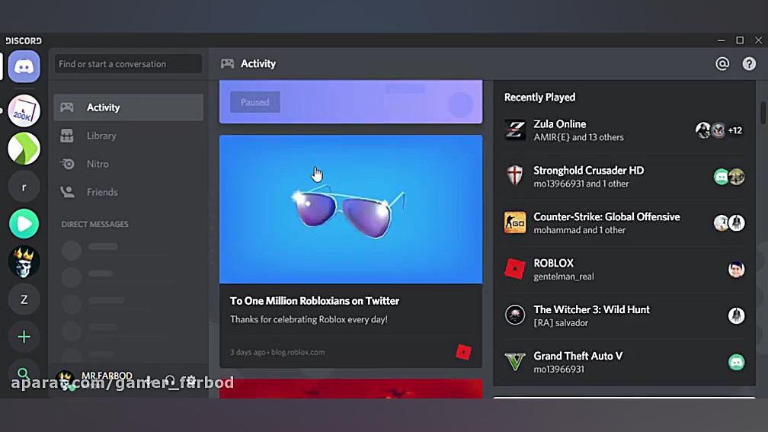Viewport: 768px width, 432px height.
Task: Click Grand Theft Auto V title
Action: coord(578,356)
